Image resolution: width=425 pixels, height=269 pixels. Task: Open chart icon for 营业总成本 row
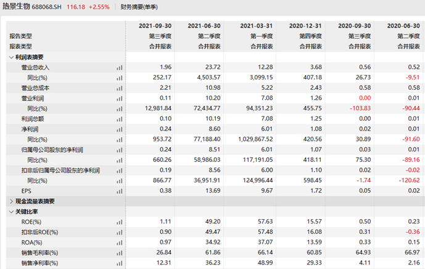tap(120, 88)
